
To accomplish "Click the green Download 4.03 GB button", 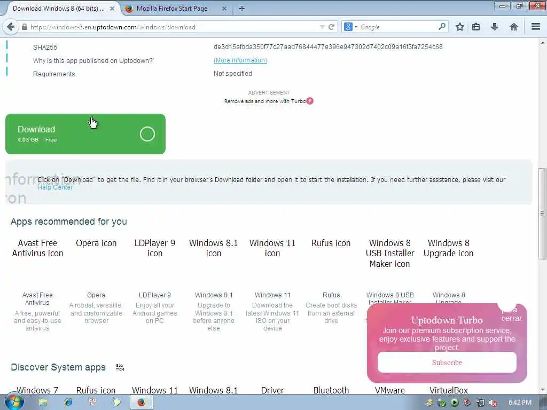I will point(85,134).
